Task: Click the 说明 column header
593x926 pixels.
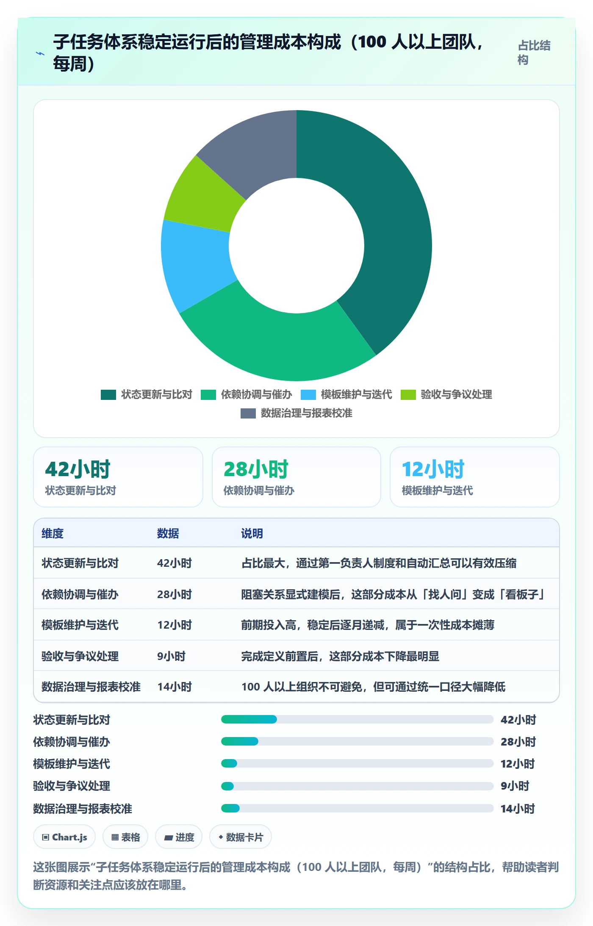Action: point(252,533)
